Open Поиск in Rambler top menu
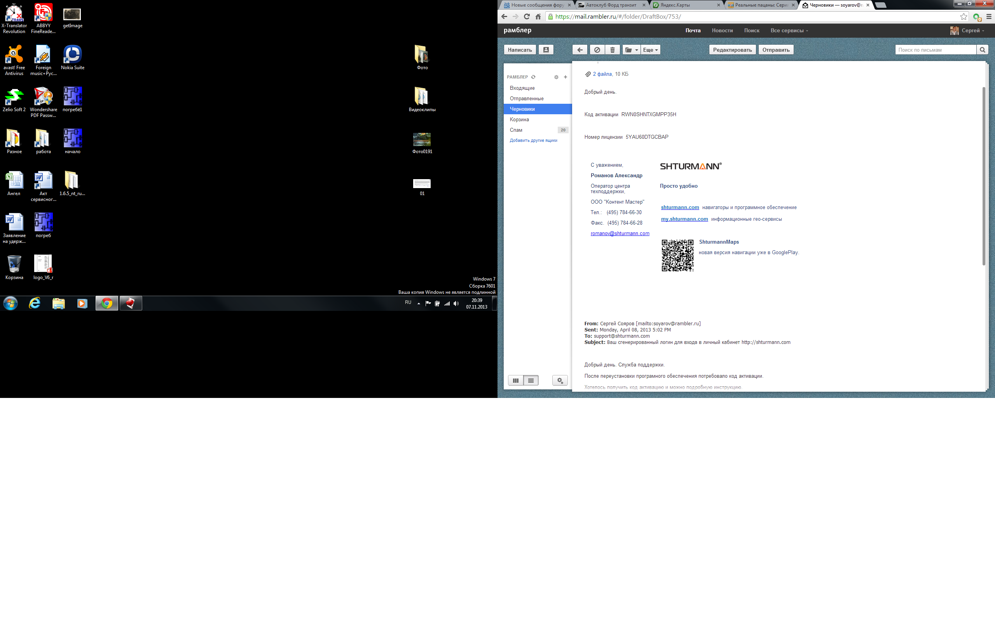 pos(752,31)
